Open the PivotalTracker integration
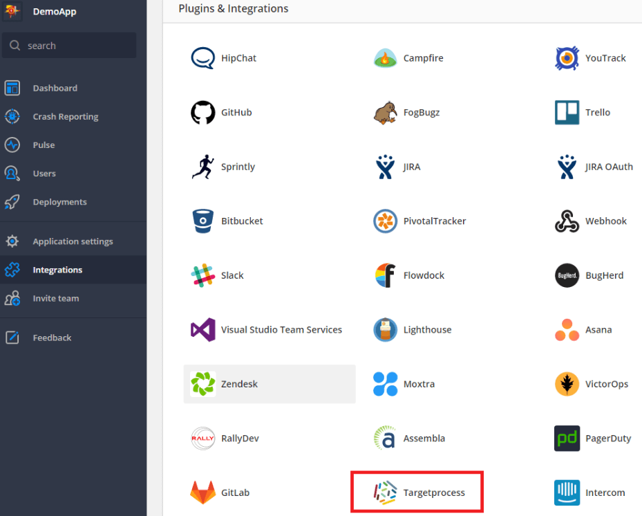The height and width of the screenshot is (516, 642). tap(434, 221)
